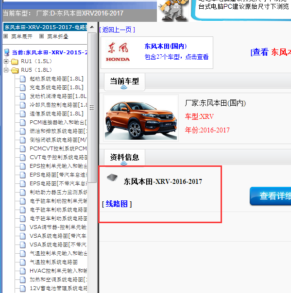Screen dimensions: 291x293
Task: Click document icon for 12V蓄电池管理系统
Action: (x=23, y=288)
